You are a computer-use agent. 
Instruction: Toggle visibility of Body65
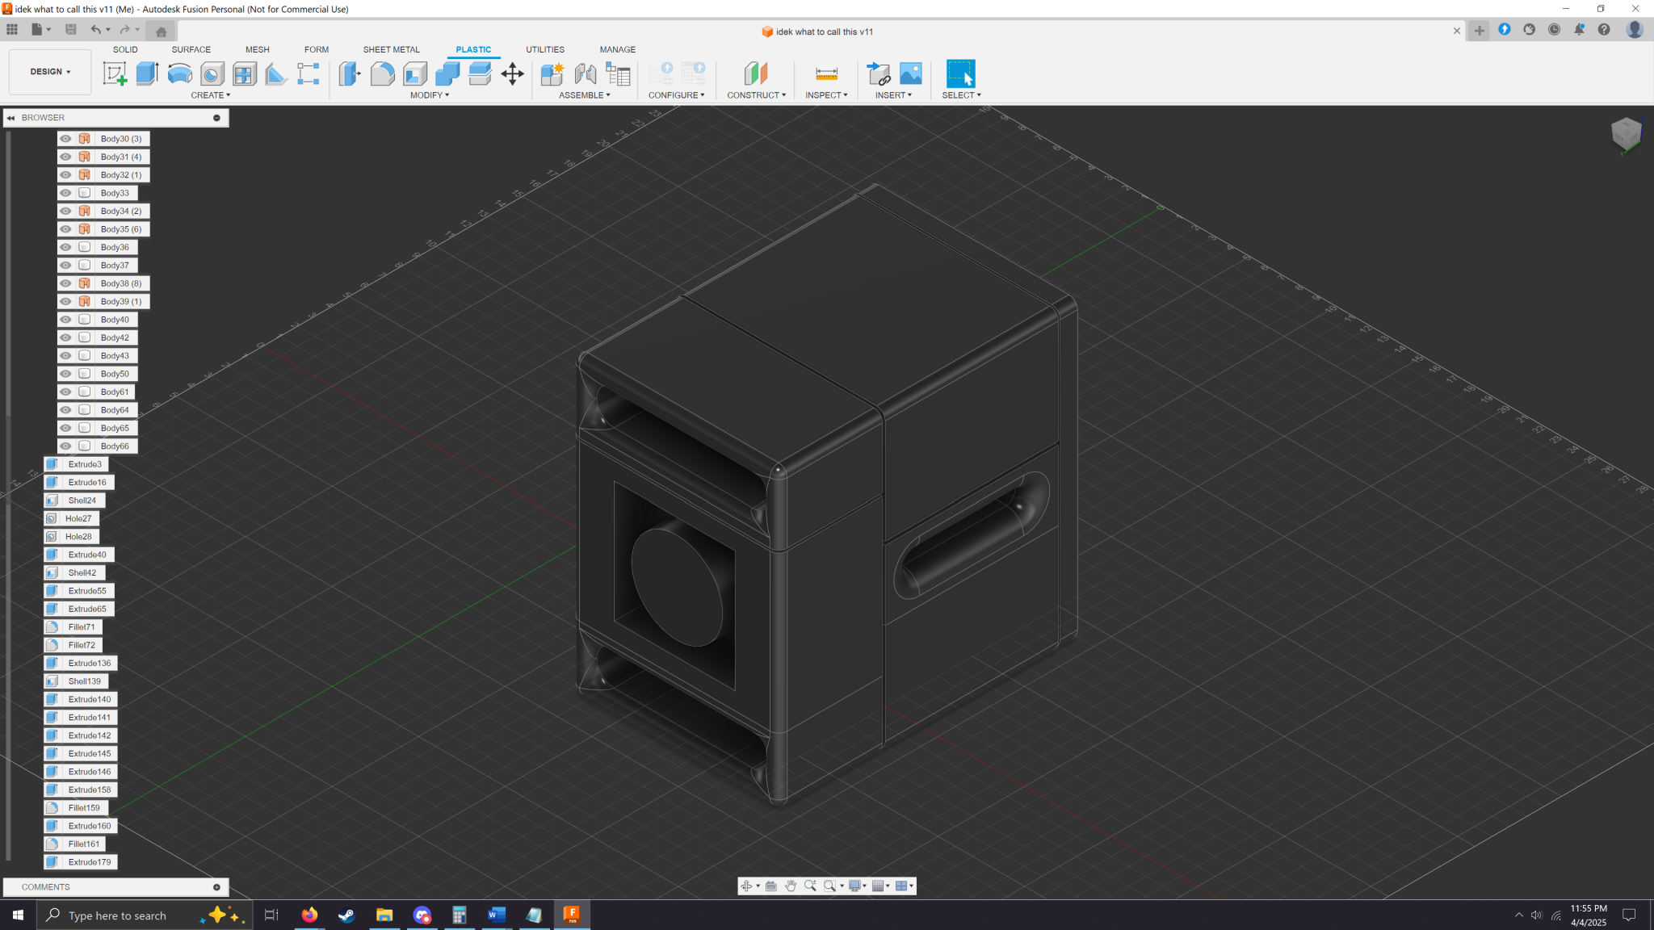[x=66, y=428]
